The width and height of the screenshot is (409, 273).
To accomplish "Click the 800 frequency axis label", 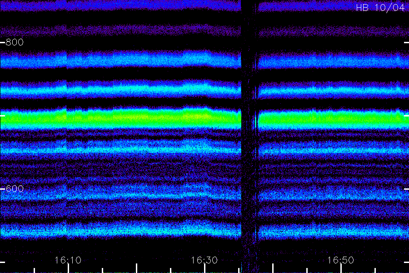I will 15,42.
